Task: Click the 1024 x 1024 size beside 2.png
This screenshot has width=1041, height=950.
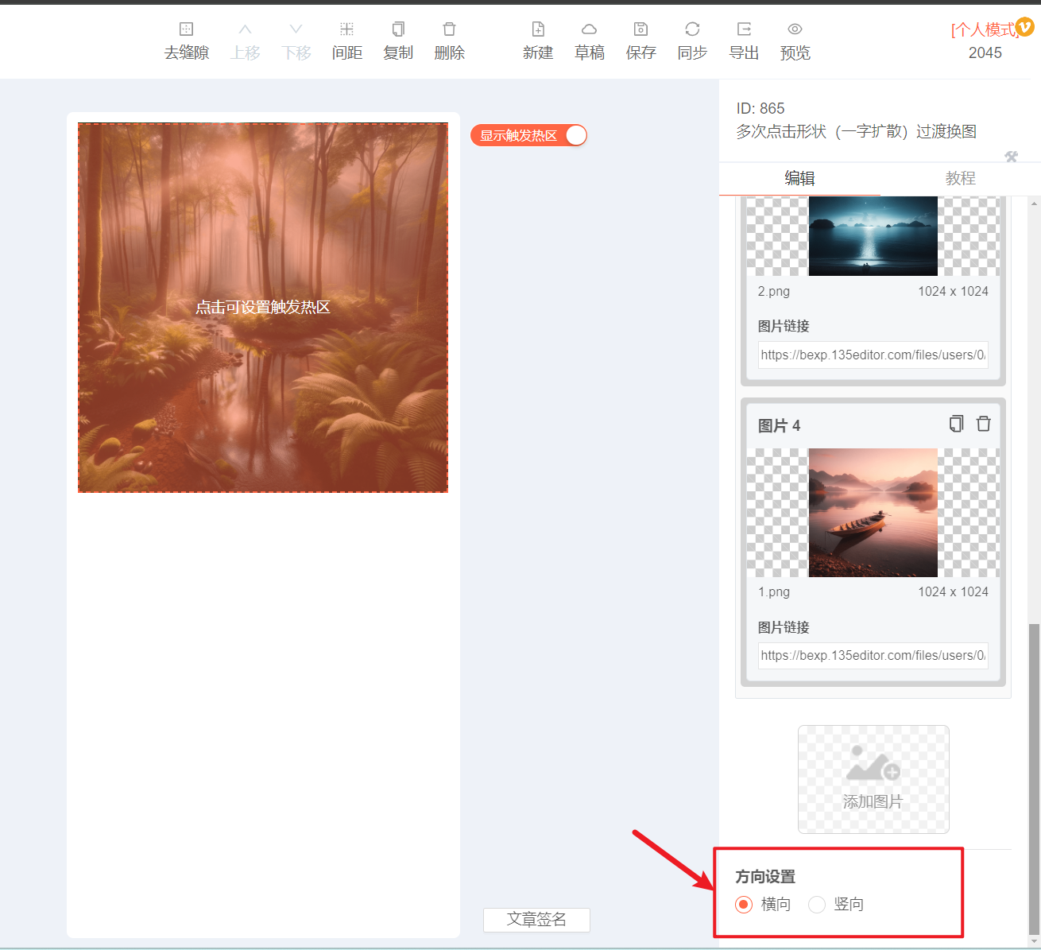Action: point(953,292)
